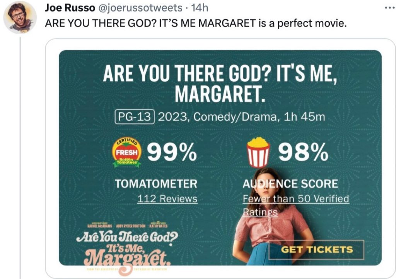Click the AUDIENCE SCORE label
The height and width of the screenshot is (279, 396).
(x=290, y=184)
